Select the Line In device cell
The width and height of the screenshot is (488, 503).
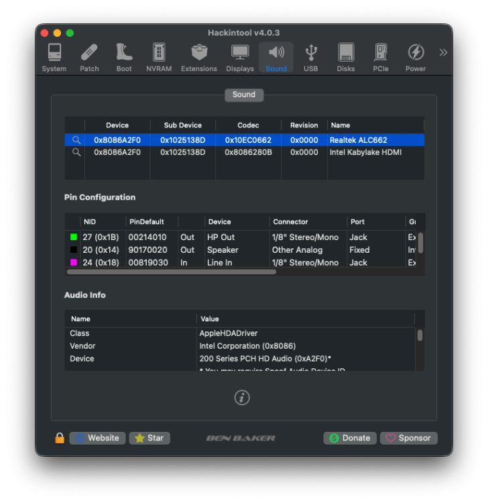click(220, 262)
